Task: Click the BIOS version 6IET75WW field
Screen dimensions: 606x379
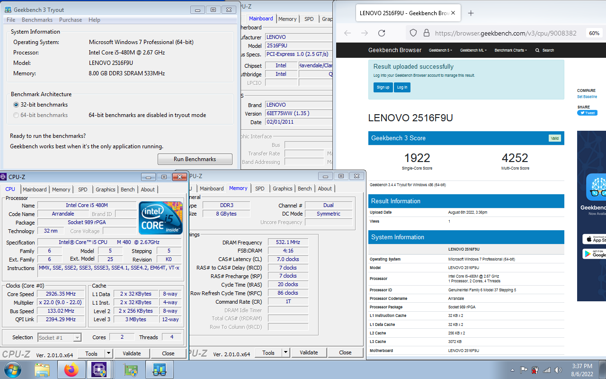Action: [298, 114]
